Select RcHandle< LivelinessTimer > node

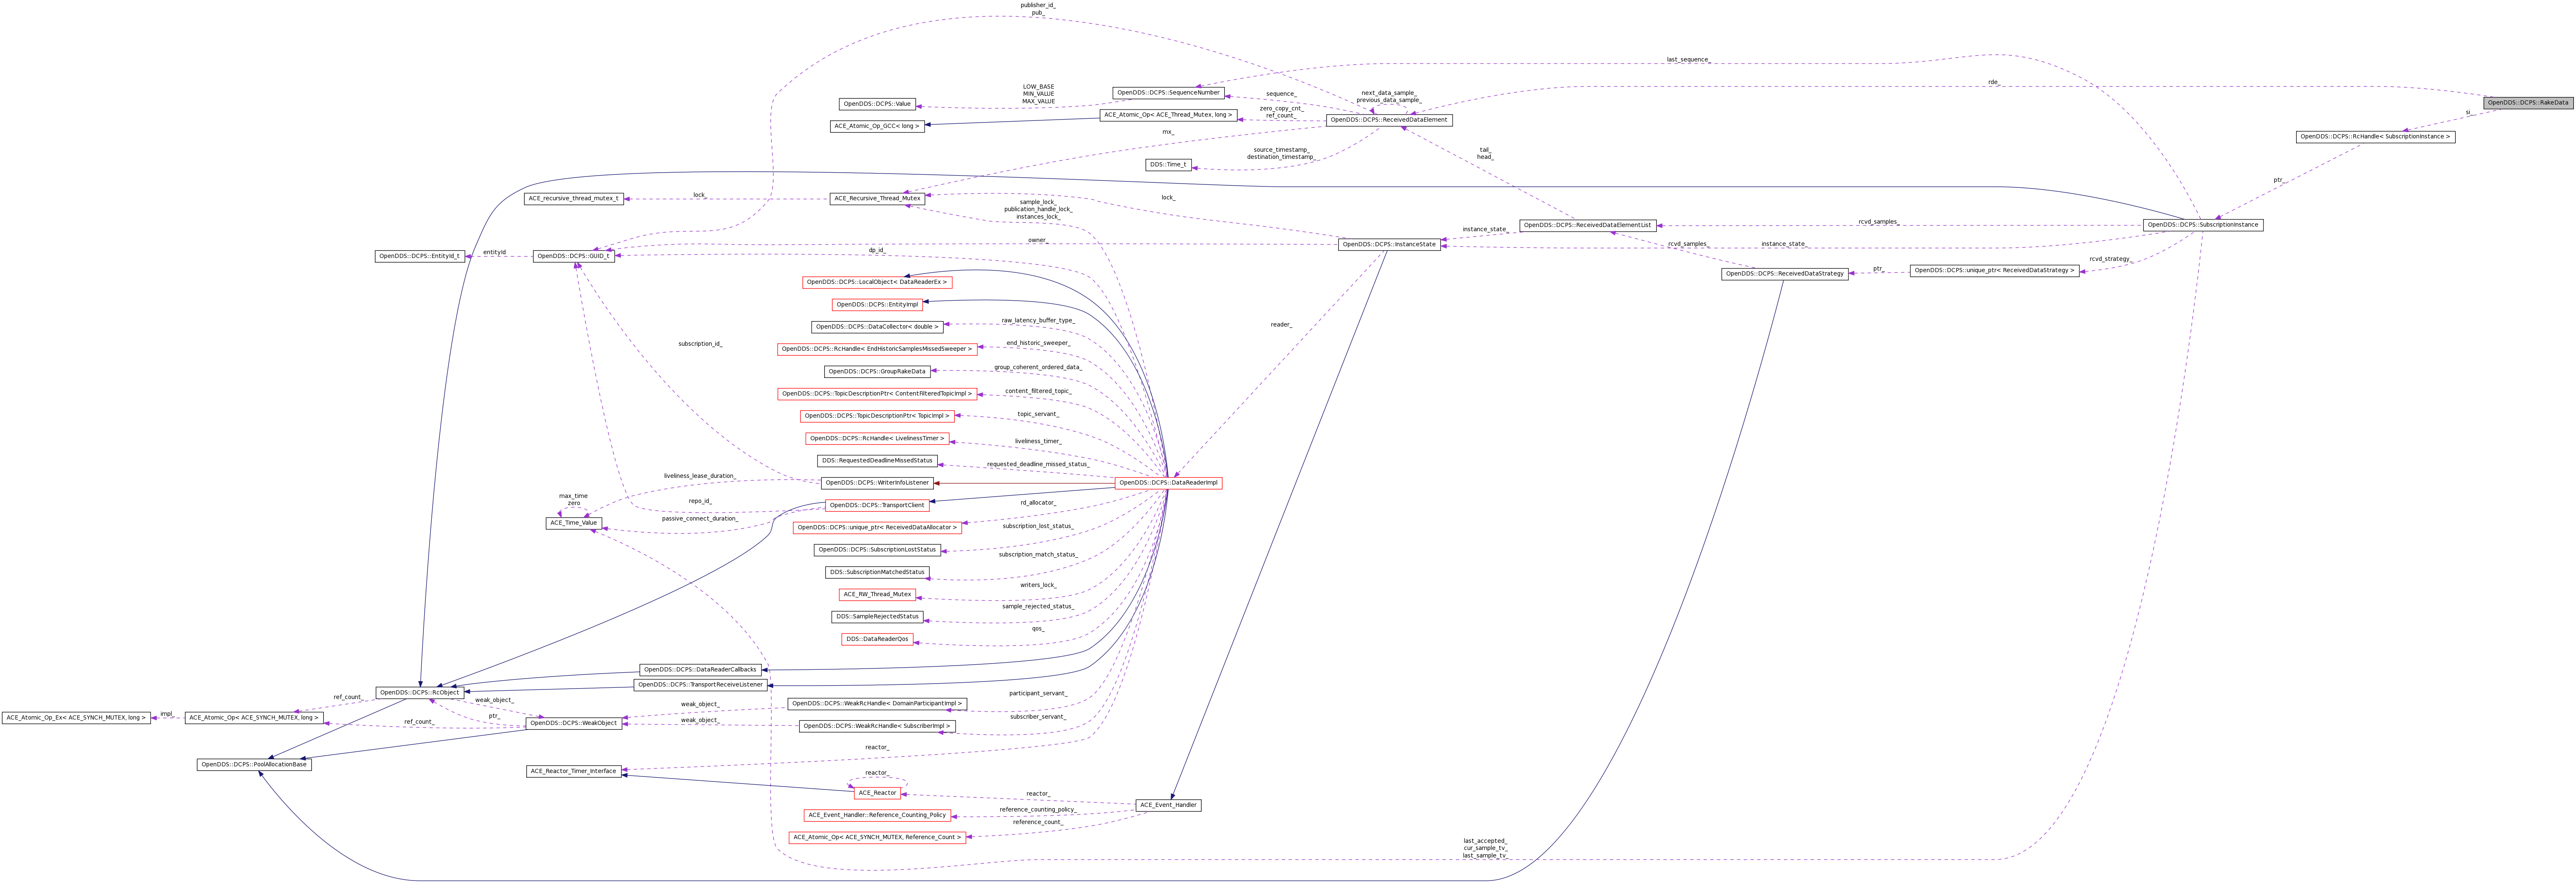pyautogui.click(x=877, y=439)
